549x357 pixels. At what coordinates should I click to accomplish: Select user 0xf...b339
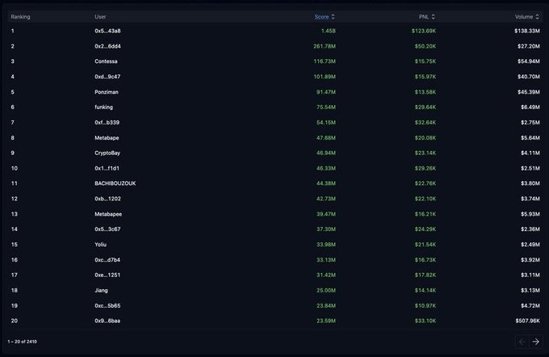point(107,123)
